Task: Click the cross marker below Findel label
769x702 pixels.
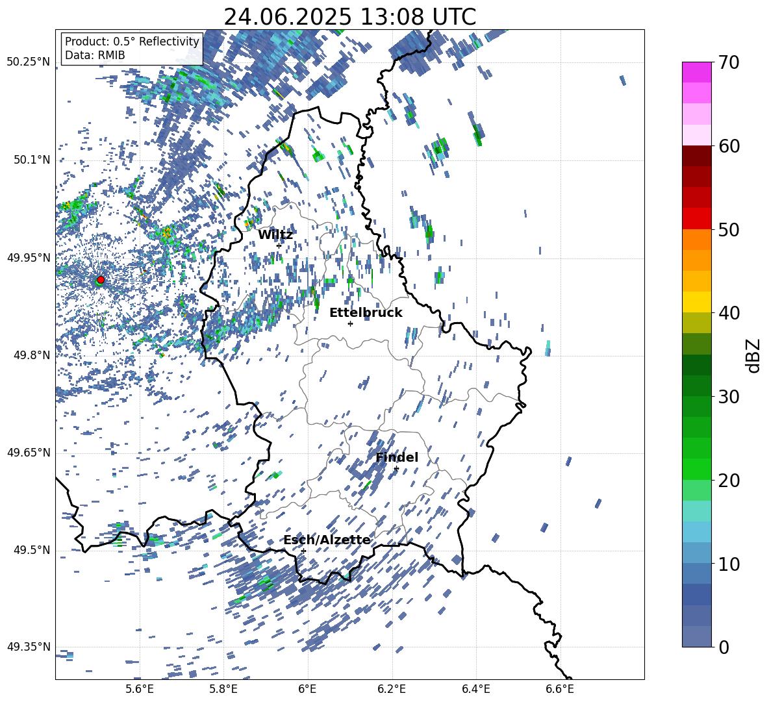Action: point(396,469)
